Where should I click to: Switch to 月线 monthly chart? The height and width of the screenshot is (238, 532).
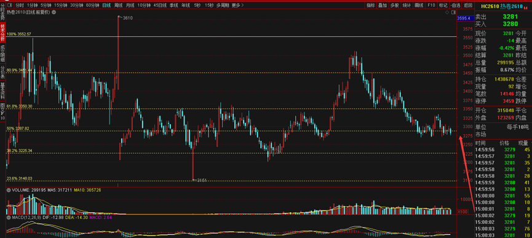click(x=130, y=5)
